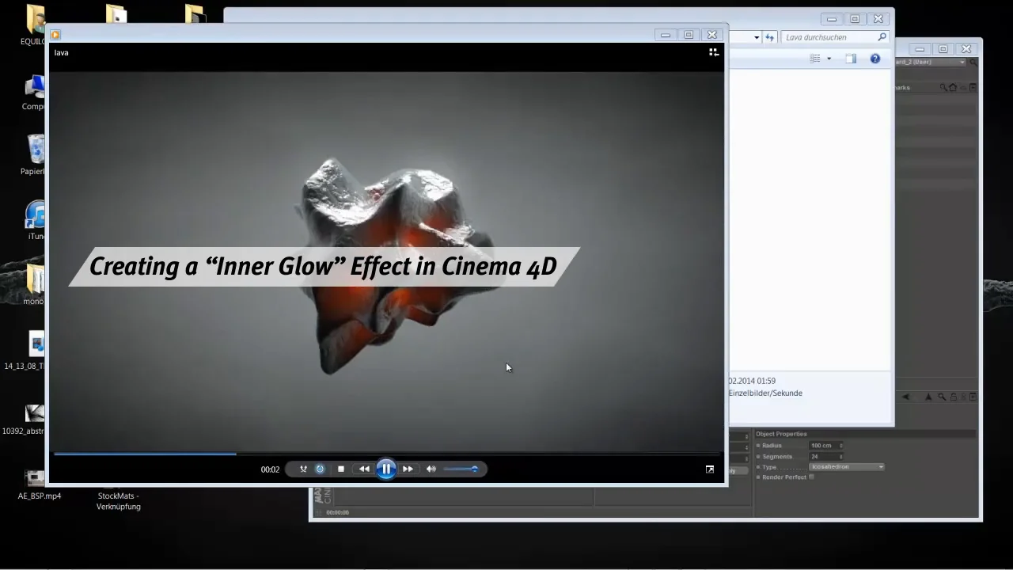The image size is (1013, 570).
Task: Select the Computer desktop icon
Action: pyautogui.click(x=35, y=92)
